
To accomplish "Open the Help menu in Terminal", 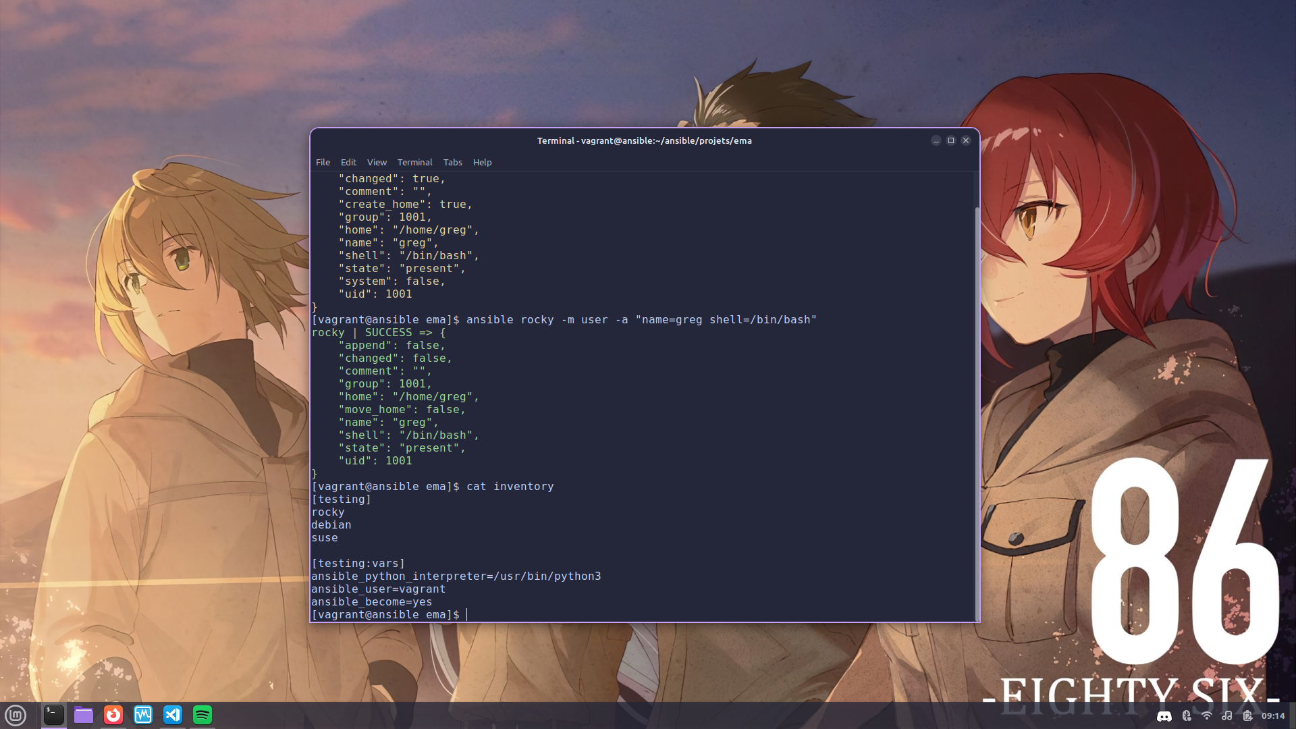I will click(x=482, y=162).
